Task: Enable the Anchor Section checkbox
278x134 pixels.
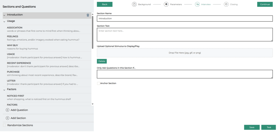Action: (99, 83)
